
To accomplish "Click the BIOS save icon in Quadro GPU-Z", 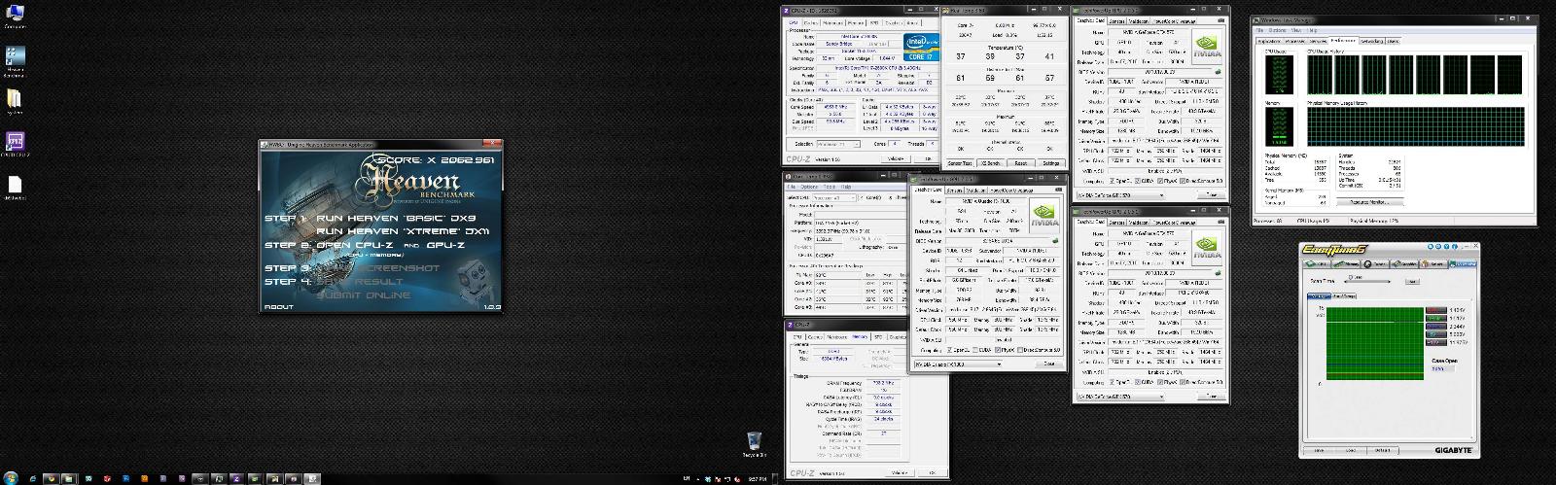I will (1055, 240).
